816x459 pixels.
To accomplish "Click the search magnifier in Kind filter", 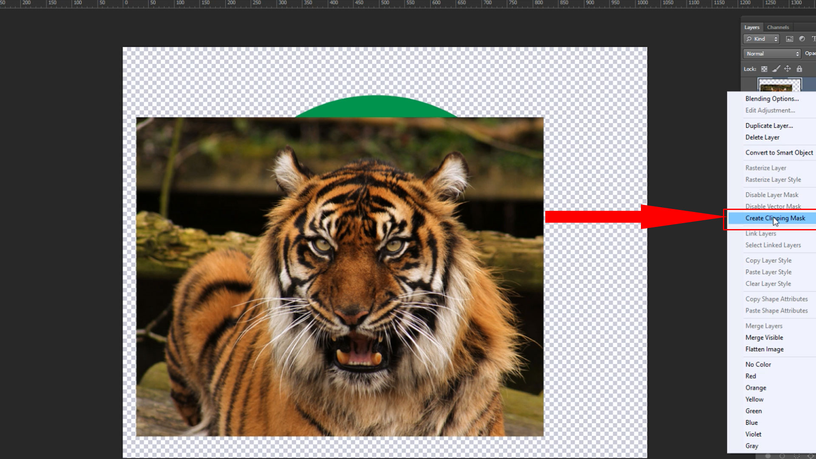I will click(749, 39).
